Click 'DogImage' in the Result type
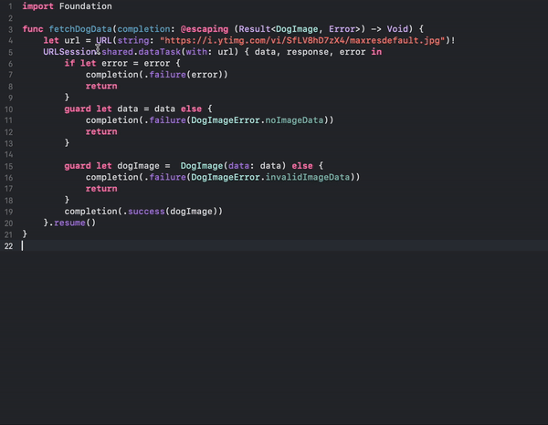Screen dimensions: 548x425 pos(297,29)
